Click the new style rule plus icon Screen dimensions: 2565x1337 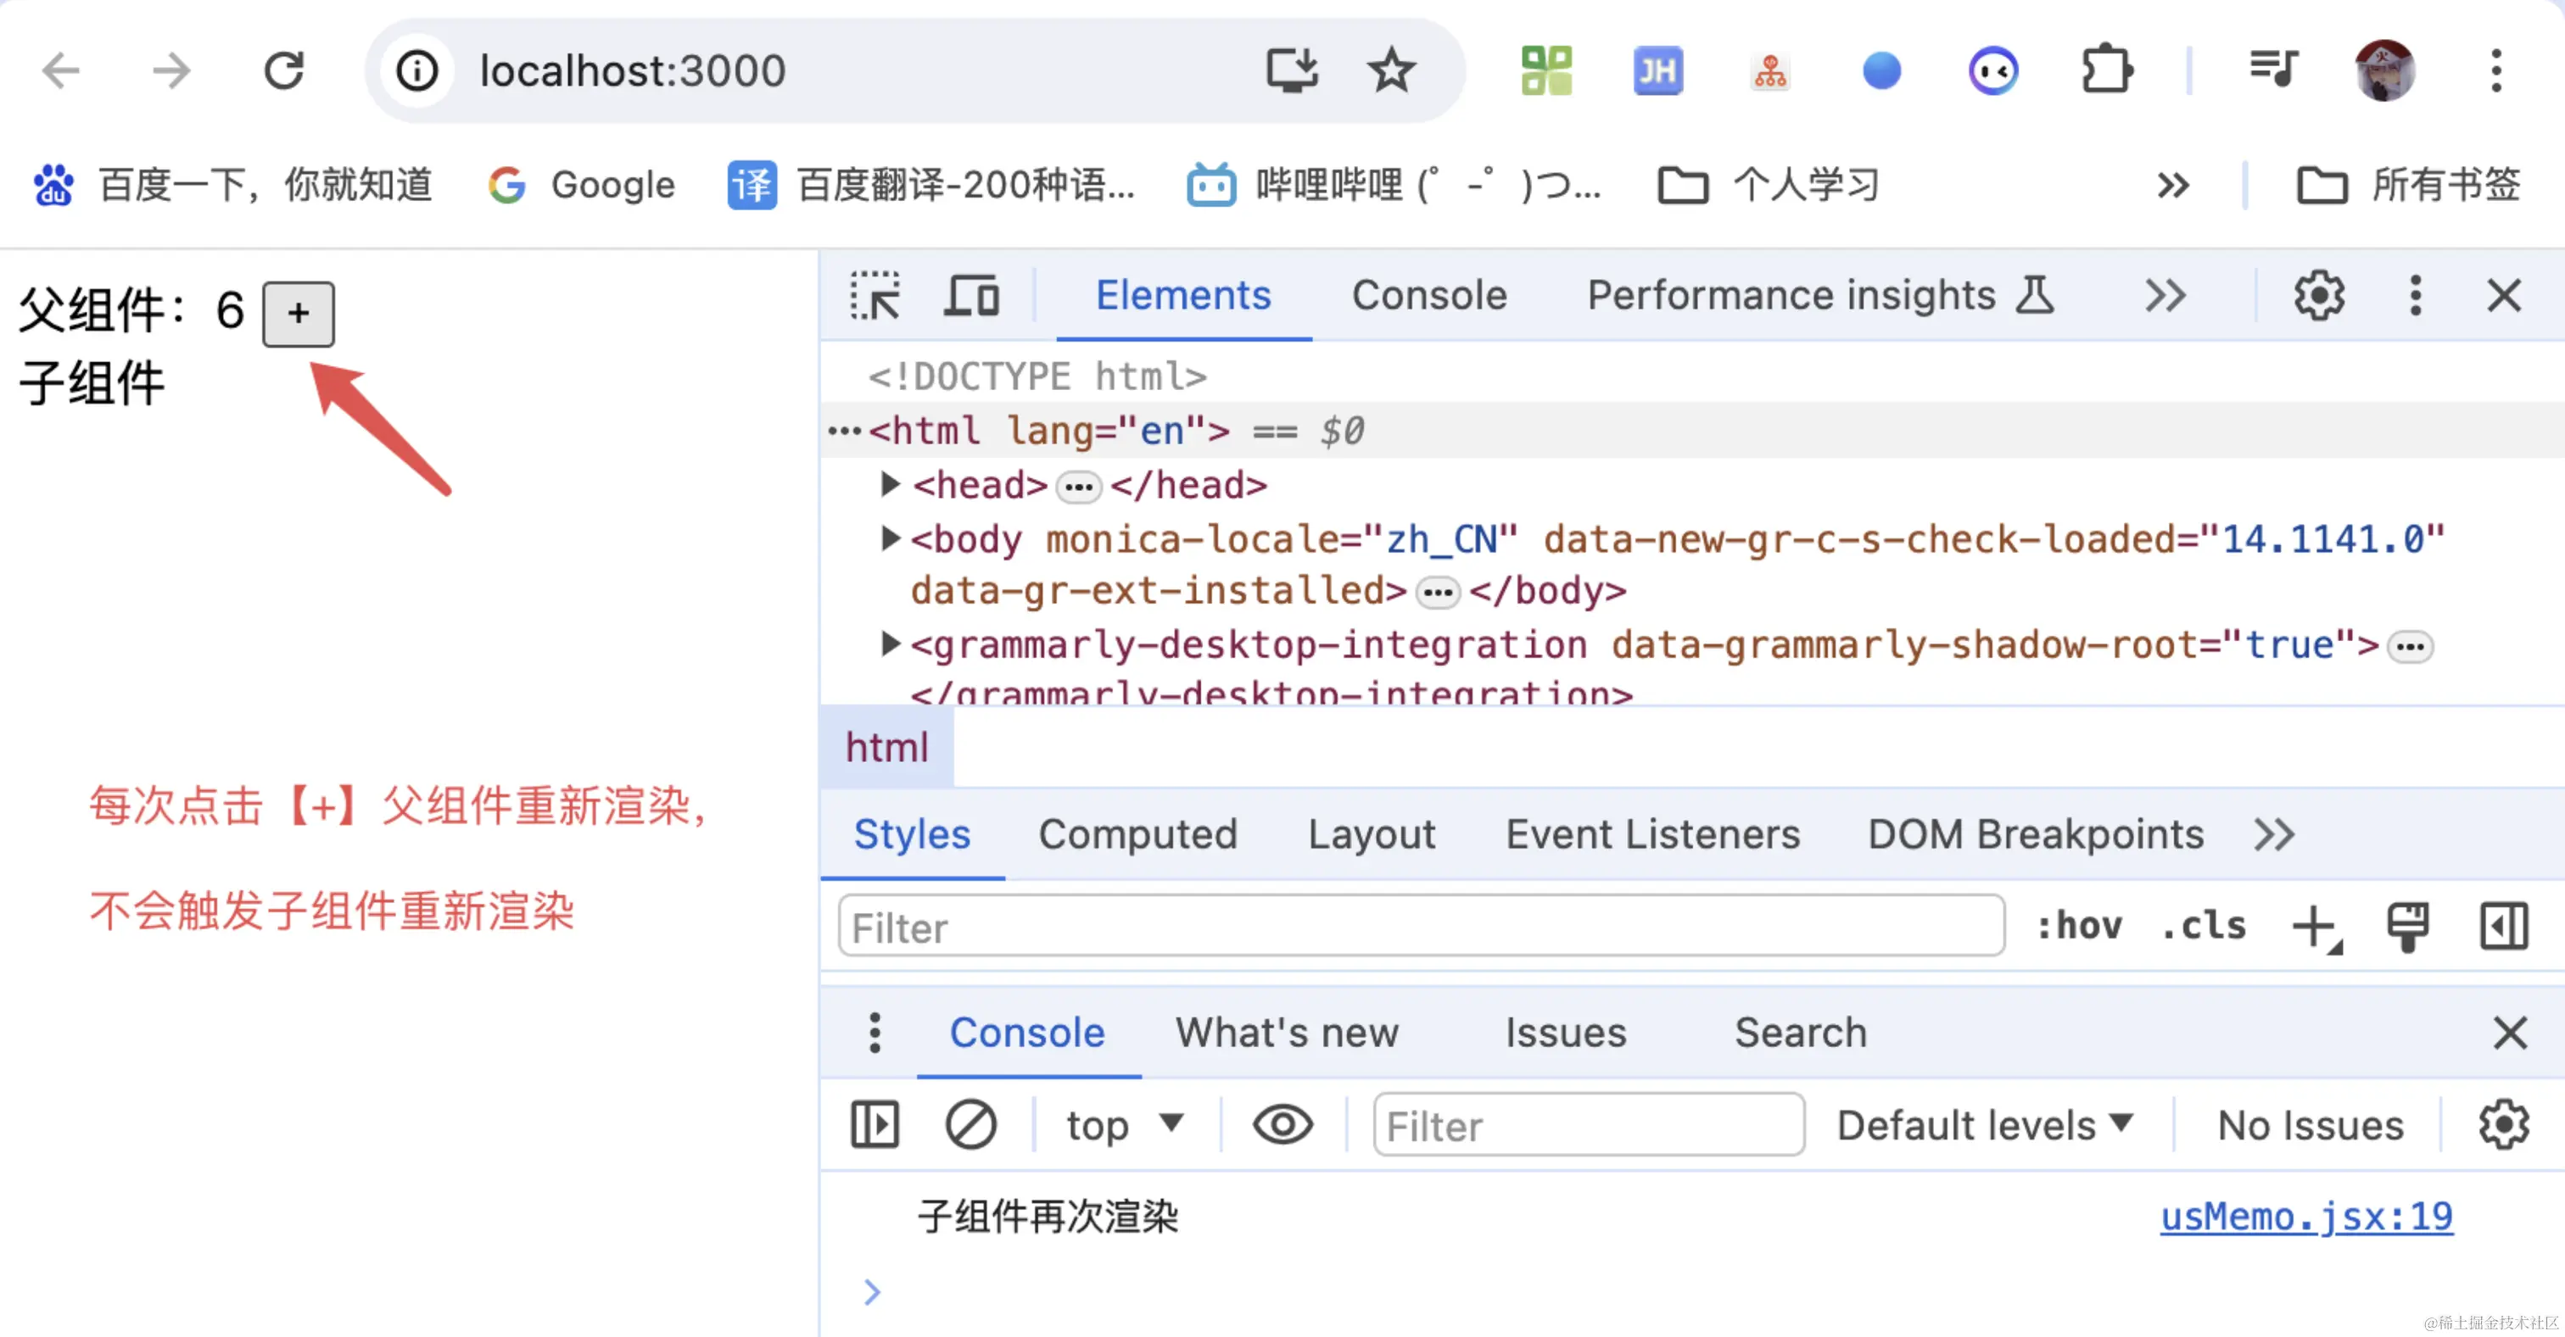tap(2315, 928)
